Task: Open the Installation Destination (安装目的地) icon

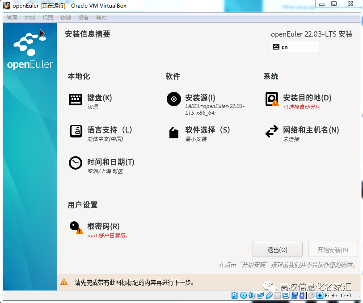Action: 271,99
